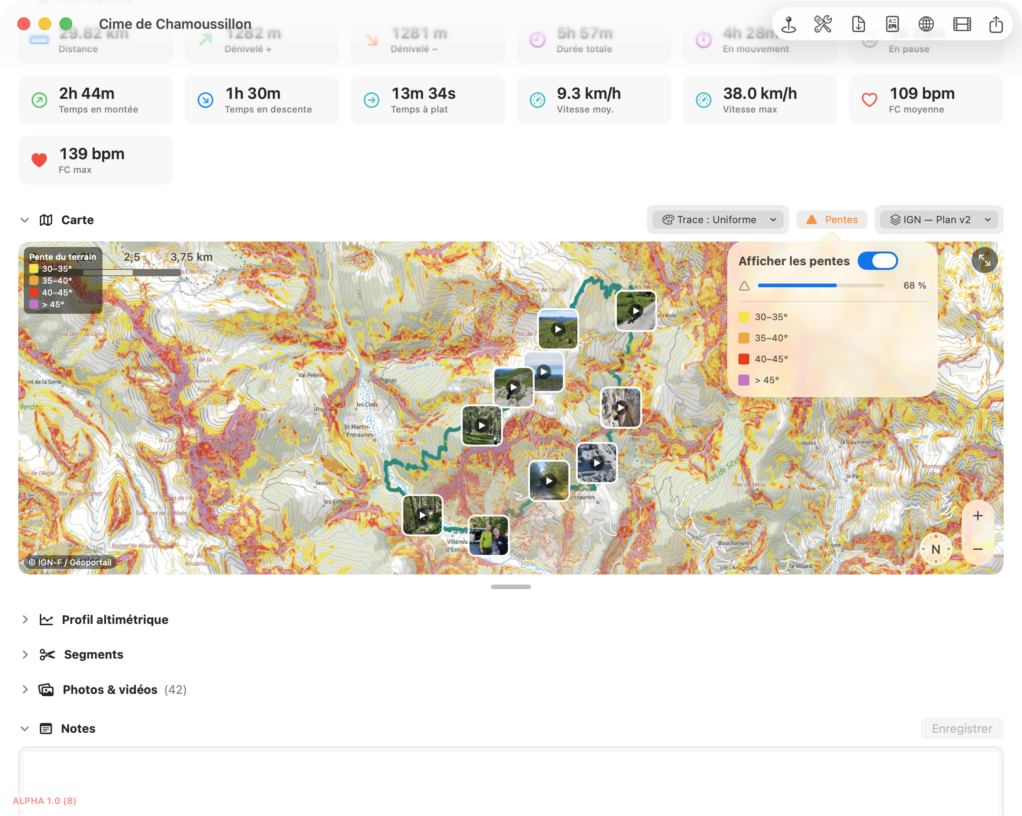Click the document report toolbar icon
Screen dimensions: 1022x816
[892, 24]
